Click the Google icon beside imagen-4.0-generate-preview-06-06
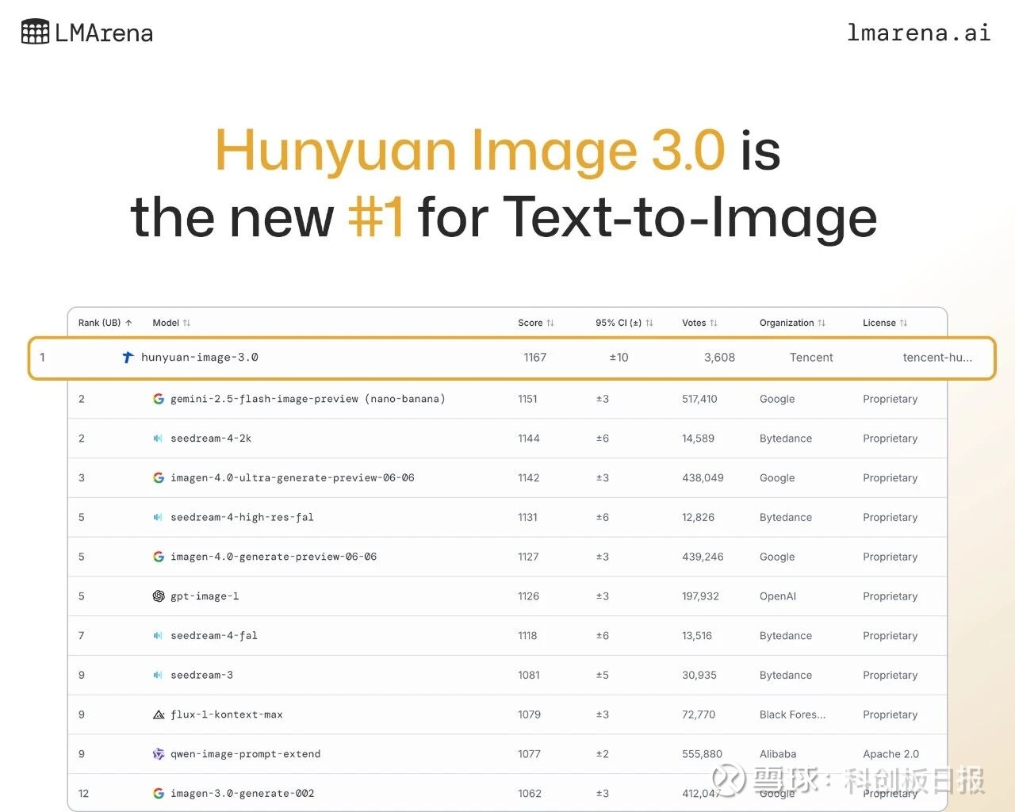1015x812 pixels. click(x=159, y=557)
